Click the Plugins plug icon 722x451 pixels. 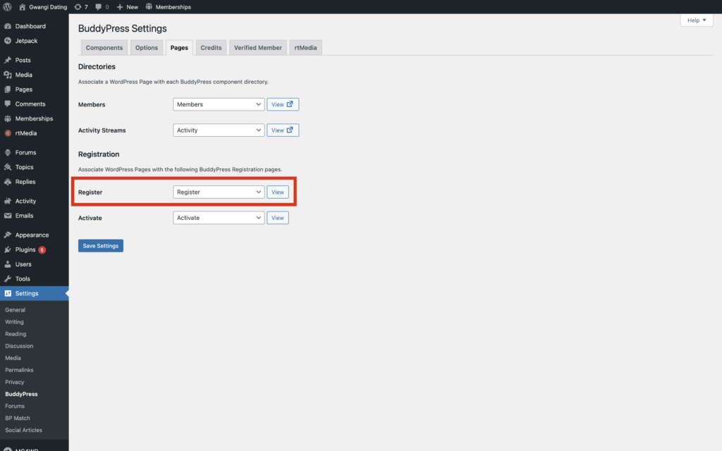[8, 249]
